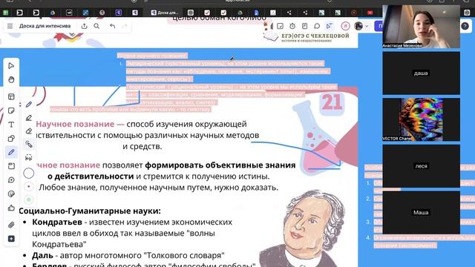Open comments speech bubble in top toolbar
The height and width of the screenshot is (267, 475).
coord(317,26)
